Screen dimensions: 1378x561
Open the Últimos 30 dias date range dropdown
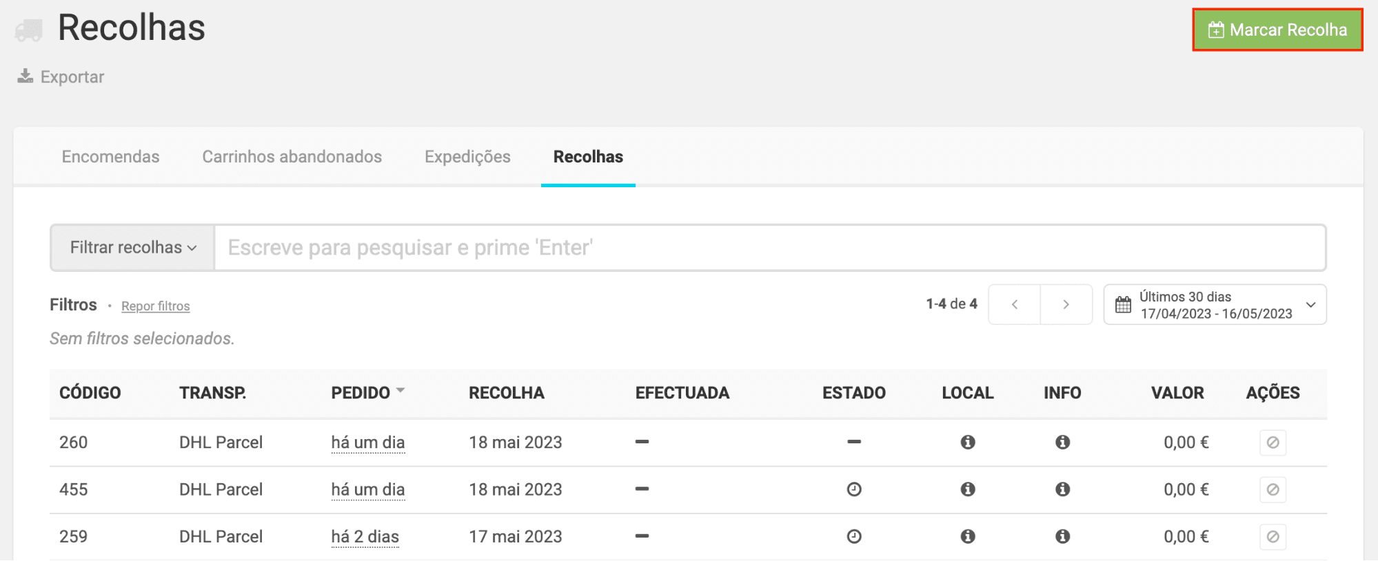1215,304
